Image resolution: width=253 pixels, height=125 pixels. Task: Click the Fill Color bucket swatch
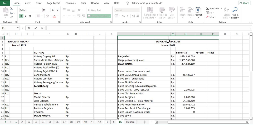[47, 16]
